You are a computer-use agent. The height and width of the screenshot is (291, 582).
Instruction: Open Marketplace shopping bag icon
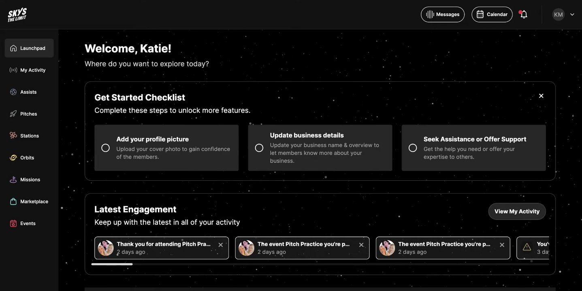pos(13,202)
